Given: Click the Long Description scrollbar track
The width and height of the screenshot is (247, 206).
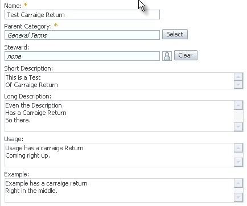Looking at the screenshot, I should (x=238, y=116).
